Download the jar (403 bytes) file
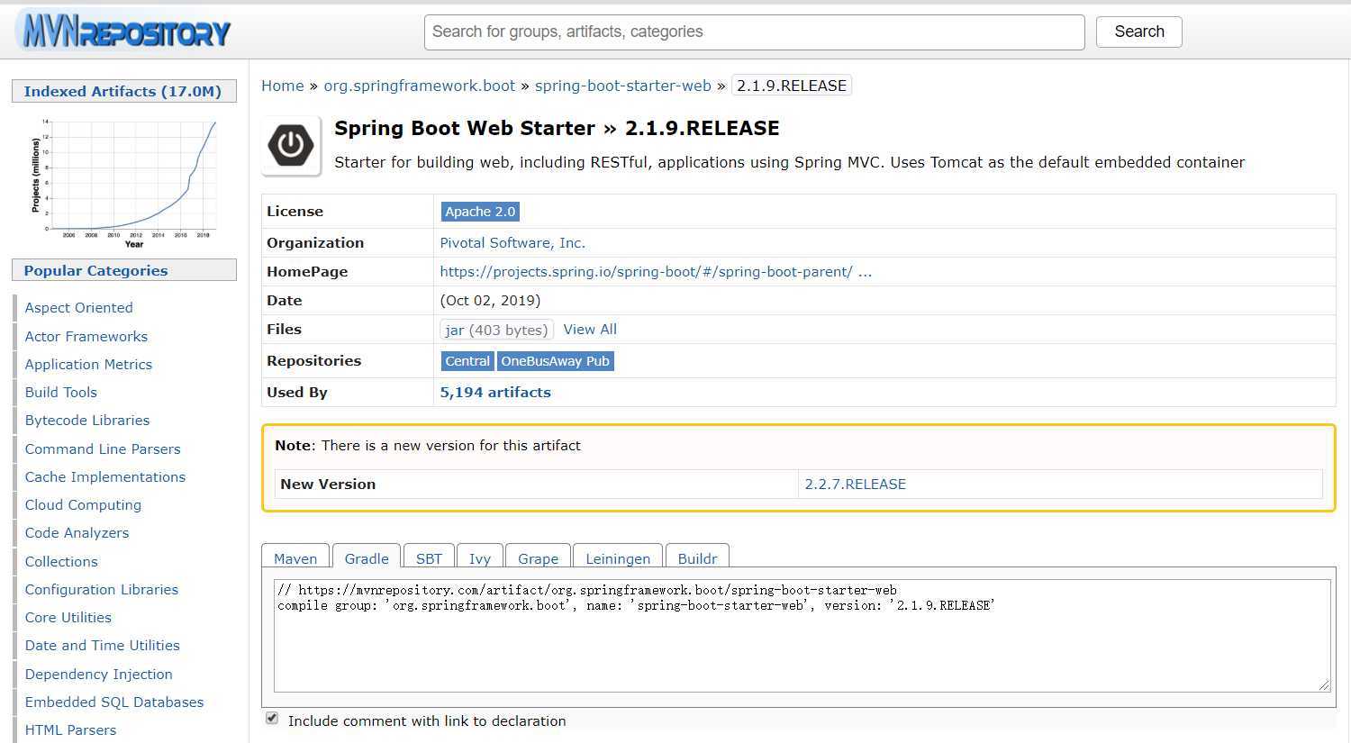The image size is (1351, 743). [x=496, y=330]
